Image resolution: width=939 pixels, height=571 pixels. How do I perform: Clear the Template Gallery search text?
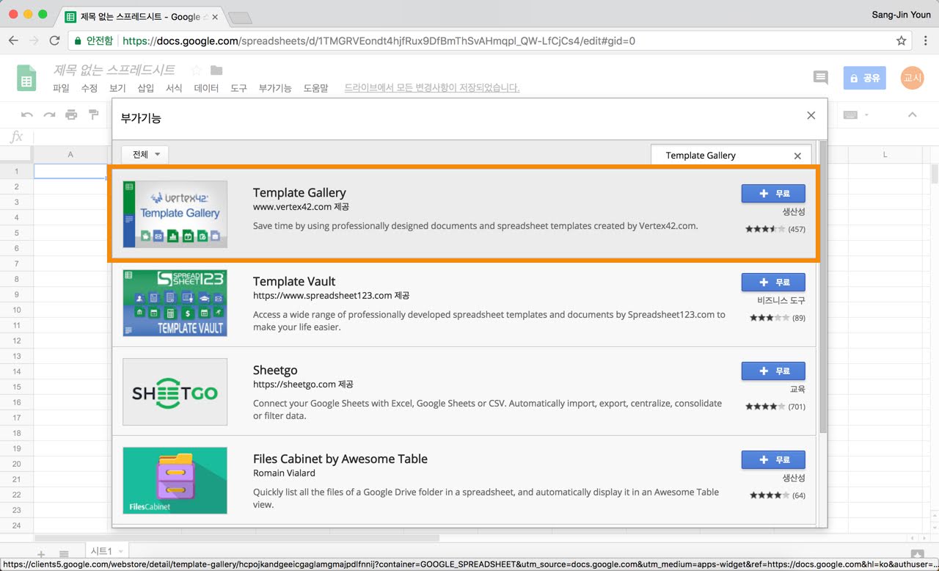tap(797, 156)
